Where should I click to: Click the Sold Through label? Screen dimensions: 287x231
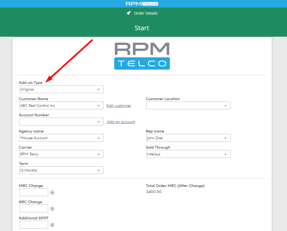tap(158, 147)
